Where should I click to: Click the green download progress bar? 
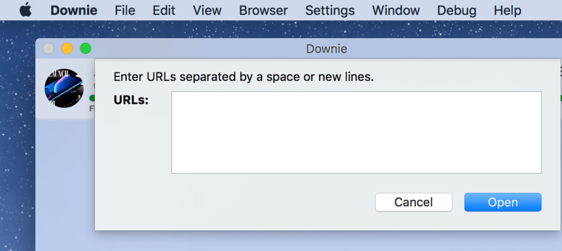pyautogui.click(x=92, y=98)
